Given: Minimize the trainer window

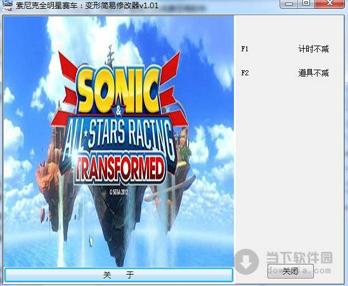Looking at the screenshot, I should click(x=289, y=4).
